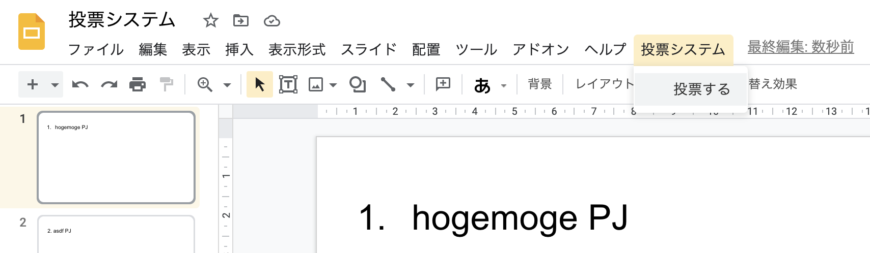
Task: Open the zoom level dropdown arrow
Action: tap(227, 85)
